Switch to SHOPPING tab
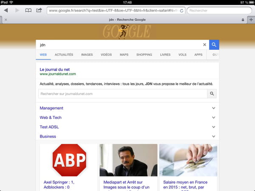Image resolution: width=255 pixels, height=191 pixels. 144,55
